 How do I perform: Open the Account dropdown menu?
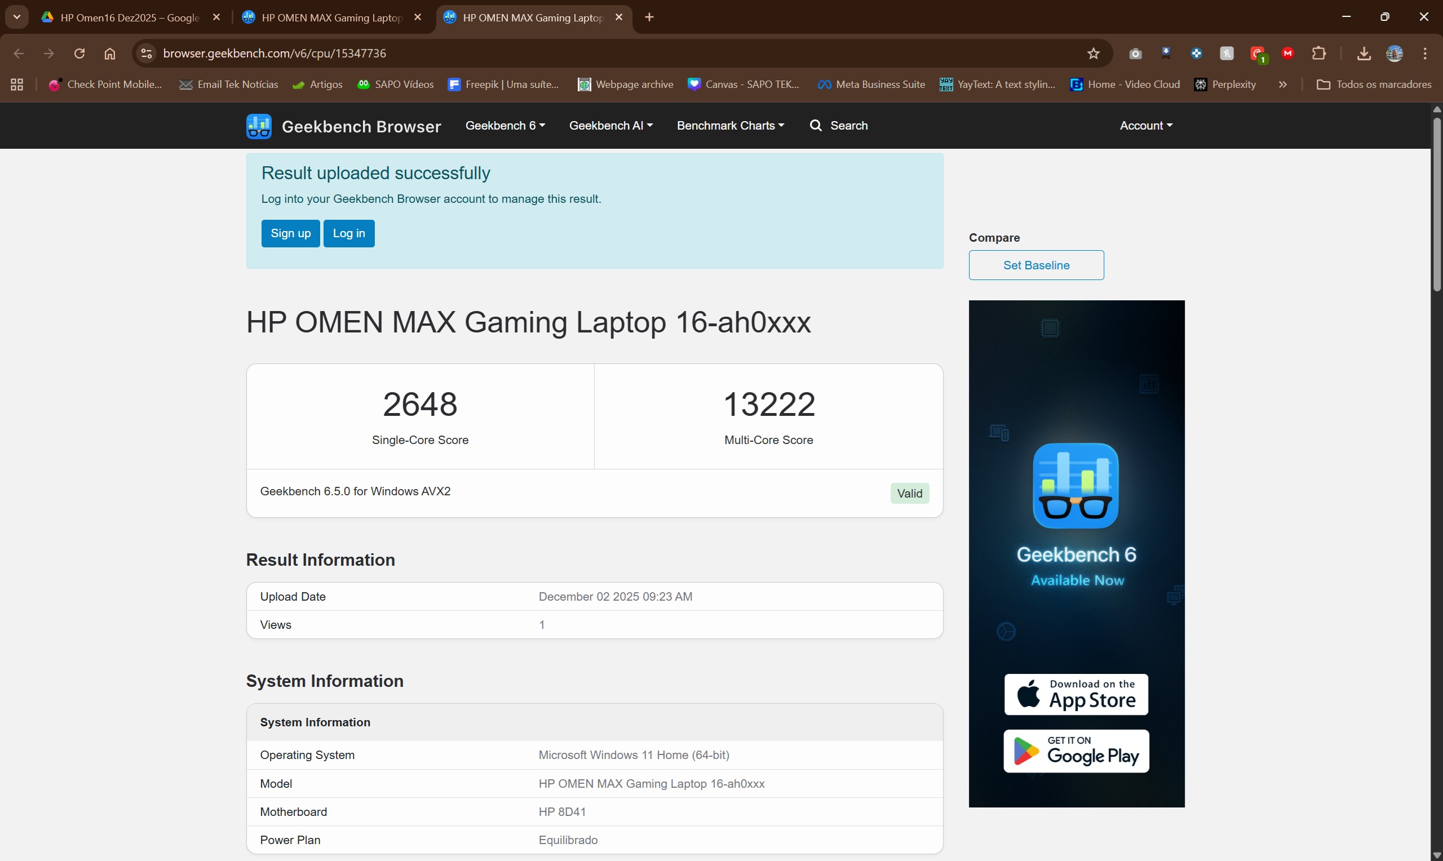(x=1145, y=125)
